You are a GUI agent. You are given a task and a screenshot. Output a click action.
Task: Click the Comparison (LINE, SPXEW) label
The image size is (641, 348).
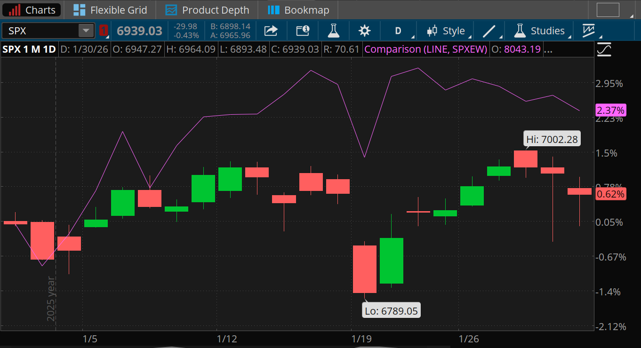point(425,49)
